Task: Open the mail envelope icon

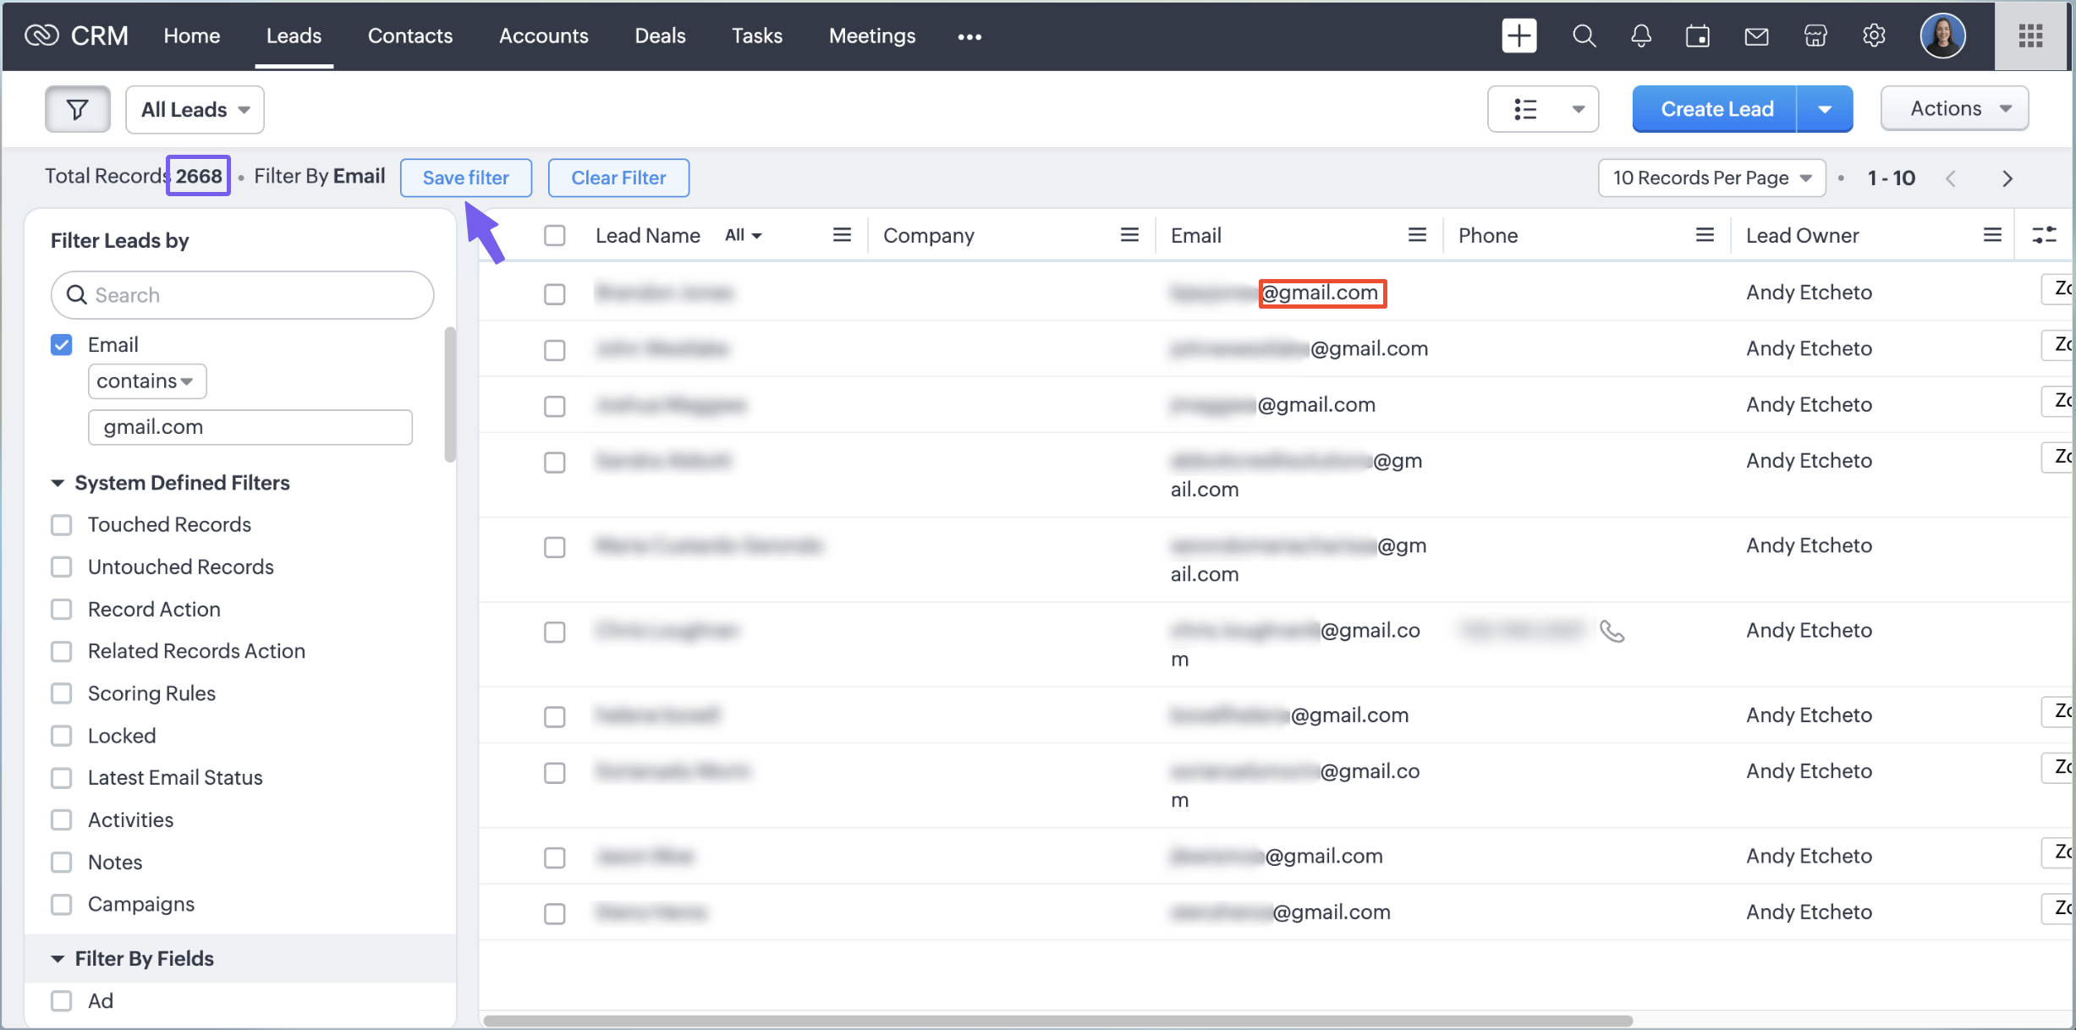Action: 1756,36
